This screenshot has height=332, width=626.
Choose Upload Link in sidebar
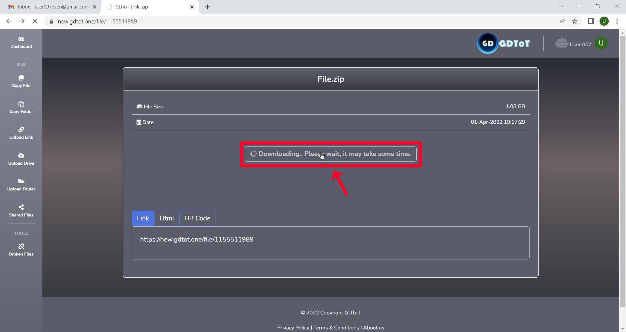pyautogui.click(x=21, y=133)
